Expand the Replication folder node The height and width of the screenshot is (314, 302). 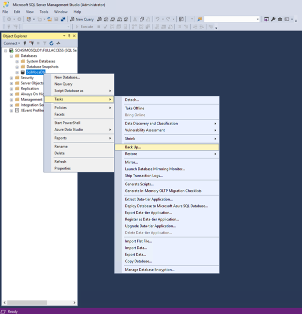tap(11, 88)
